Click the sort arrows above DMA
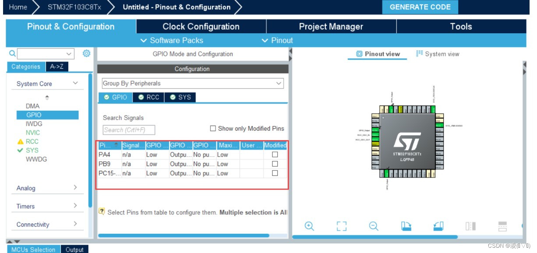 pyautogui.click(x=47, y=97)
